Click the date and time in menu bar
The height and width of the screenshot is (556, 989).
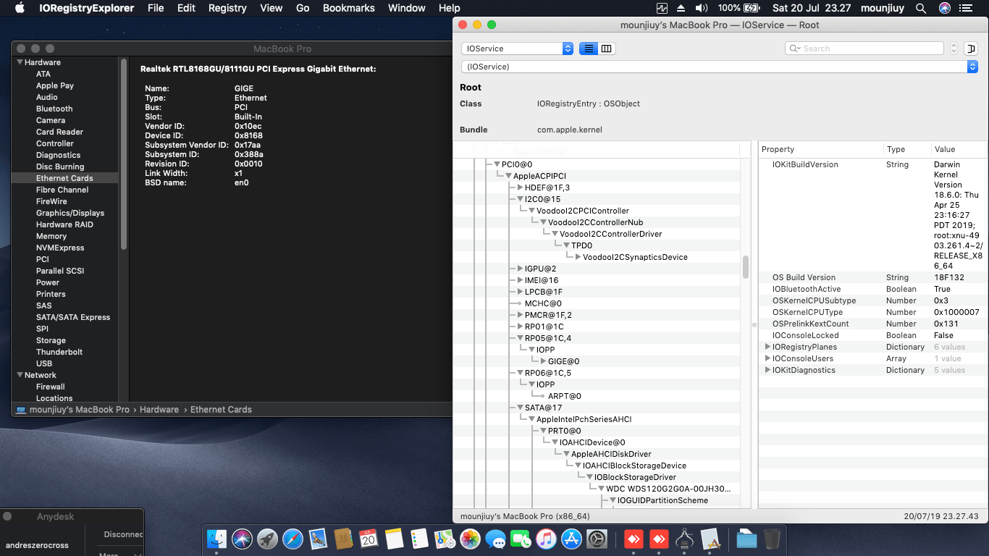[812, 8]
